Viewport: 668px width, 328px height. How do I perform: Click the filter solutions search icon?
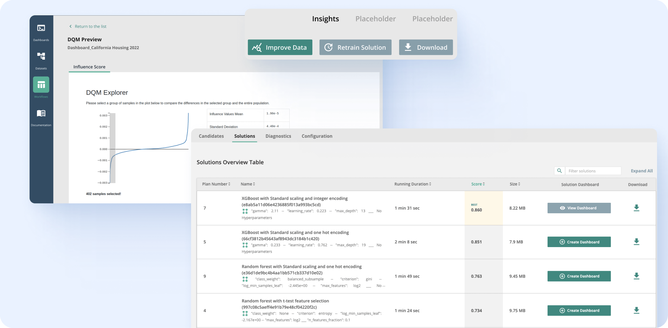[x=559, y=171]
